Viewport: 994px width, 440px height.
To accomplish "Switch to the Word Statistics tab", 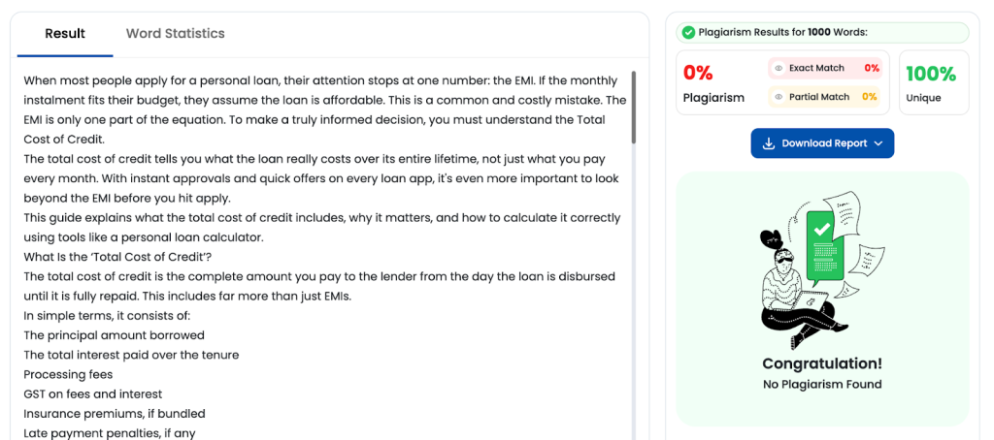I will [175, 34].
